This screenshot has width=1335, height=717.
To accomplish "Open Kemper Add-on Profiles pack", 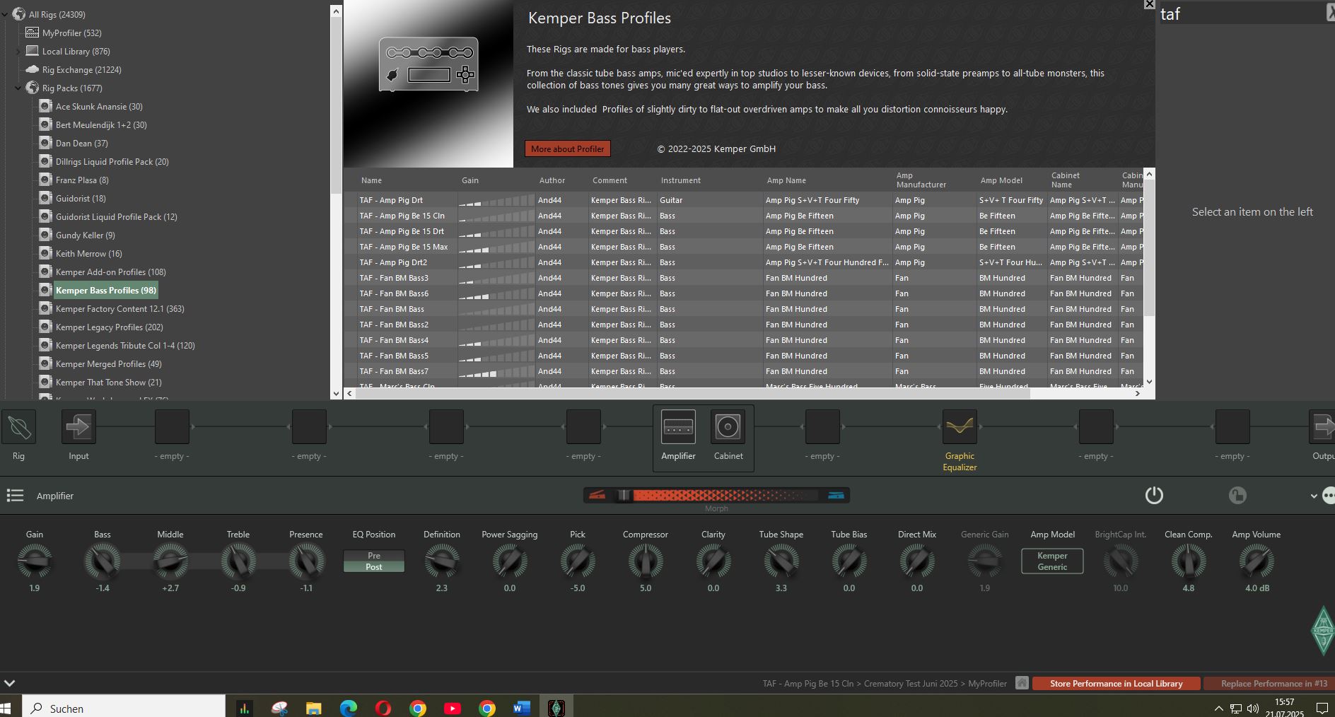I will pos(110,272).
